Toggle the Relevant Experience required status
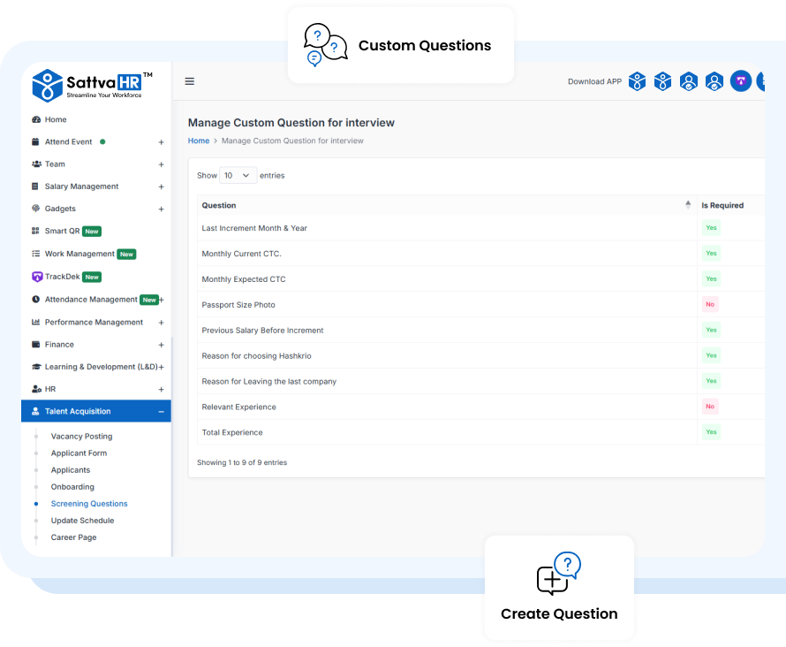Screen dimensions: 786x647 click(710, 407)
